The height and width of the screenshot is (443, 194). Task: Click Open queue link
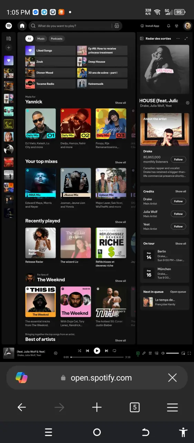(178, 292)
